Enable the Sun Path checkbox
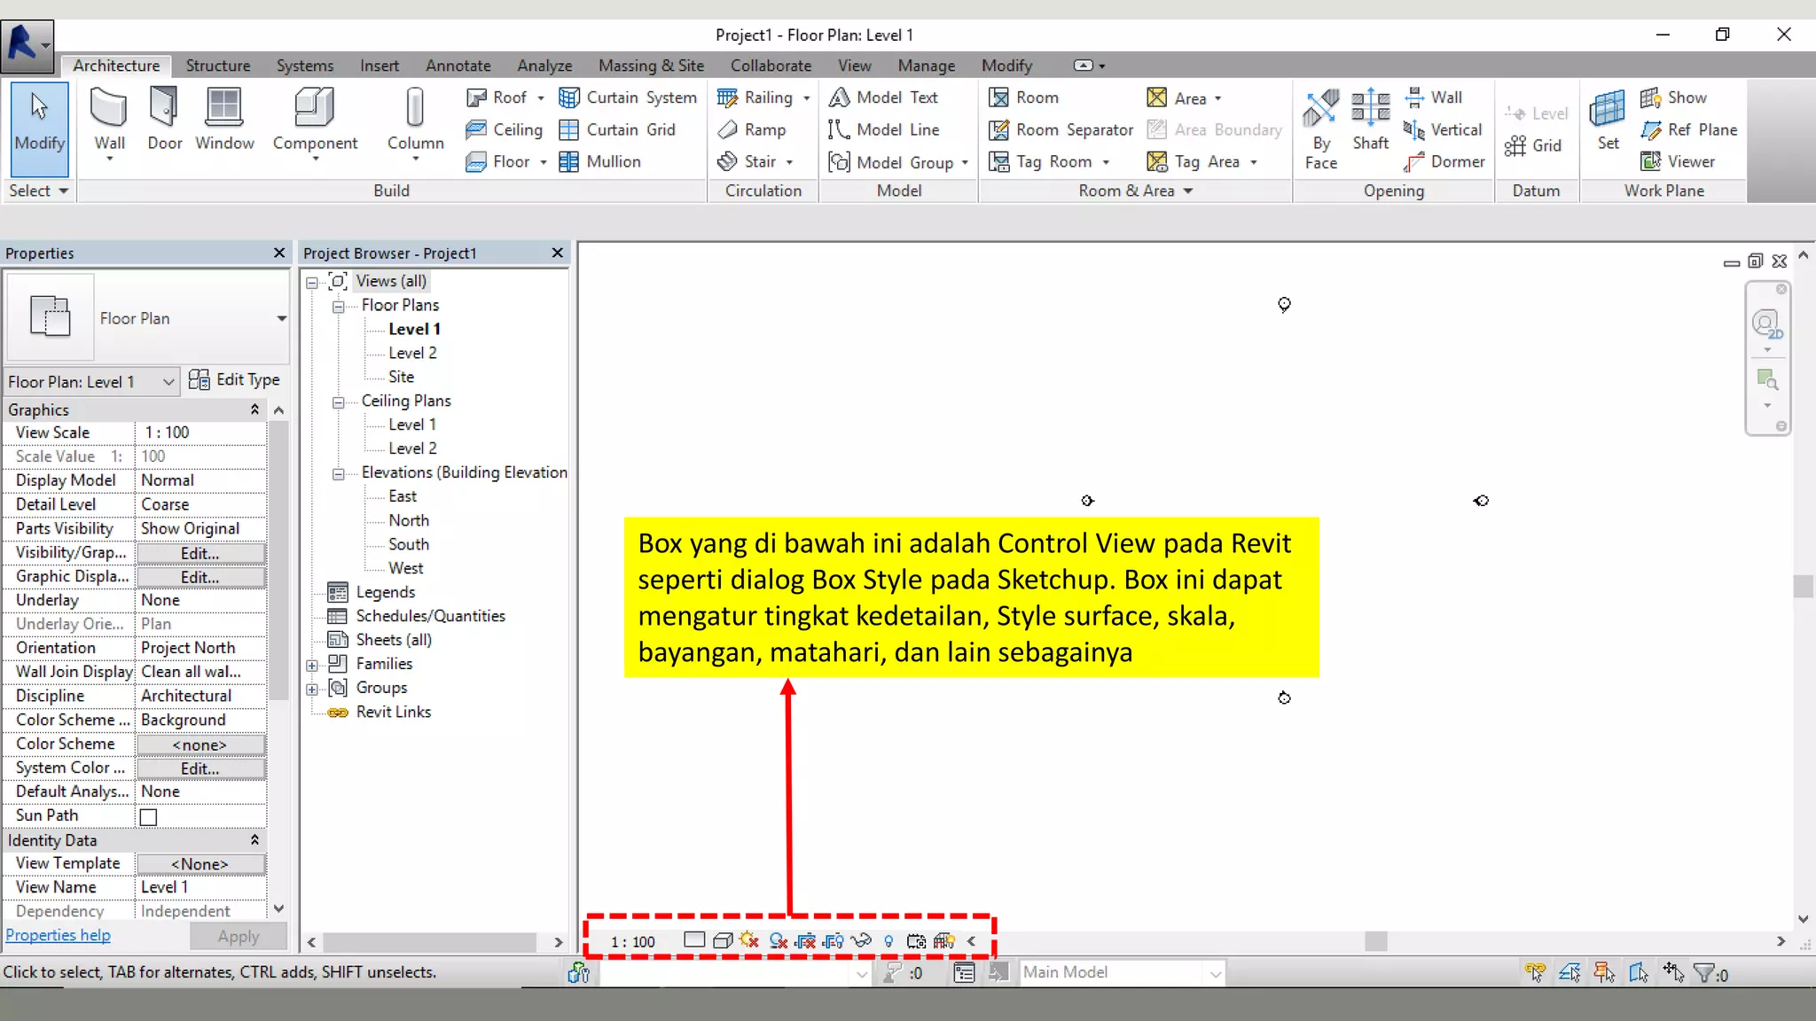Screen dimensions: 1816x1021 [x=149, y=816]
